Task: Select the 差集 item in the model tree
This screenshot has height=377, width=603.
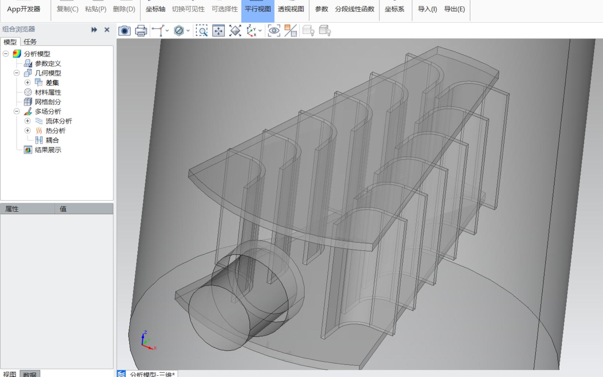Action: 53,82
